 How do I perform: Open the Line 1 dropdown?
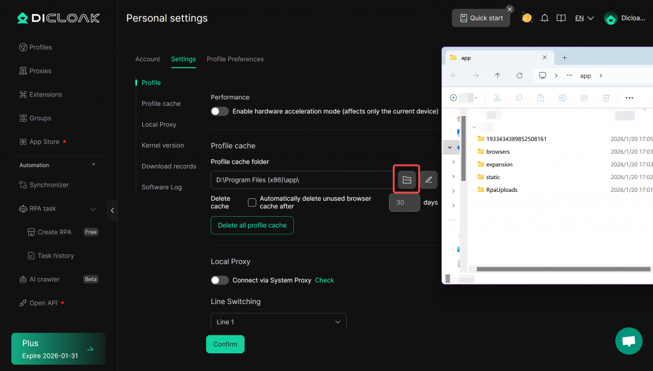click(279, 322)
